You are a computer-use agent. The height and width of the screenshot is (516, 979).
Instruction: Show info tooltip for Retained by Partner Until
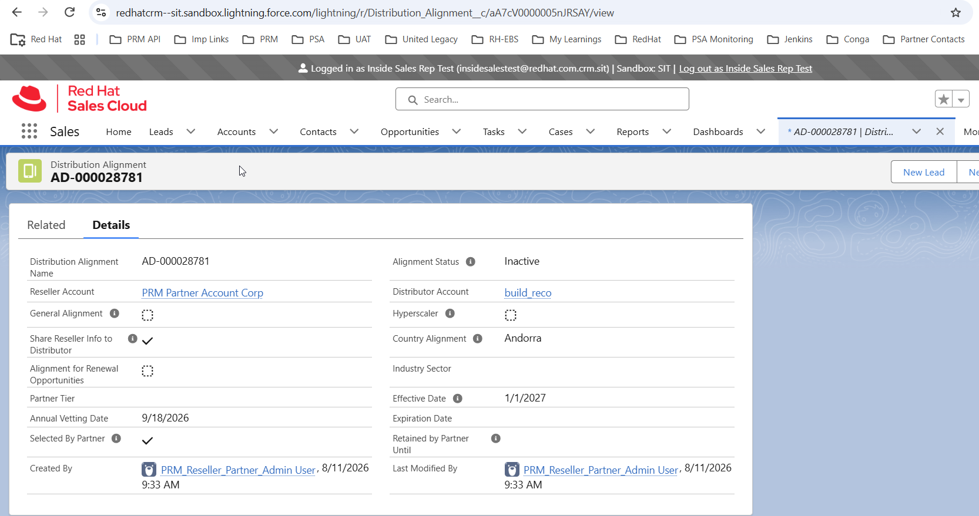(496, 439)
